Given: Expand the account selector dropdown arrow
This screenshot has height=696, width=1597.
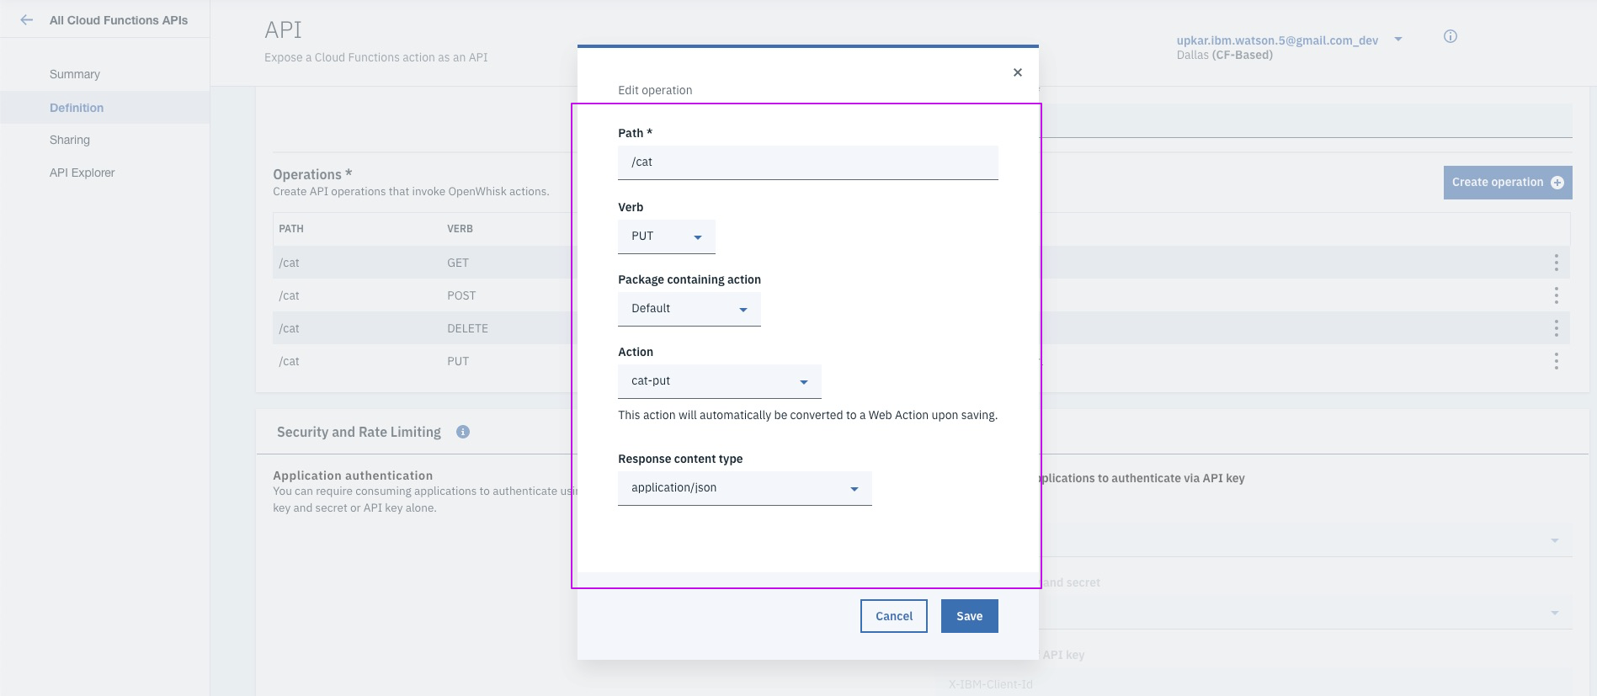Looking at the screenshot, I should tap(1398, 39).
